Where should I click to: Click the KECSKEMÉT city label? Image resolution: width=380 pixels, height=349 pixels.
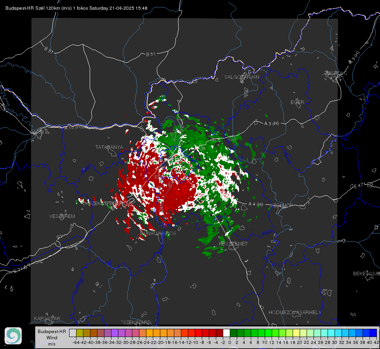coord(233,244)
